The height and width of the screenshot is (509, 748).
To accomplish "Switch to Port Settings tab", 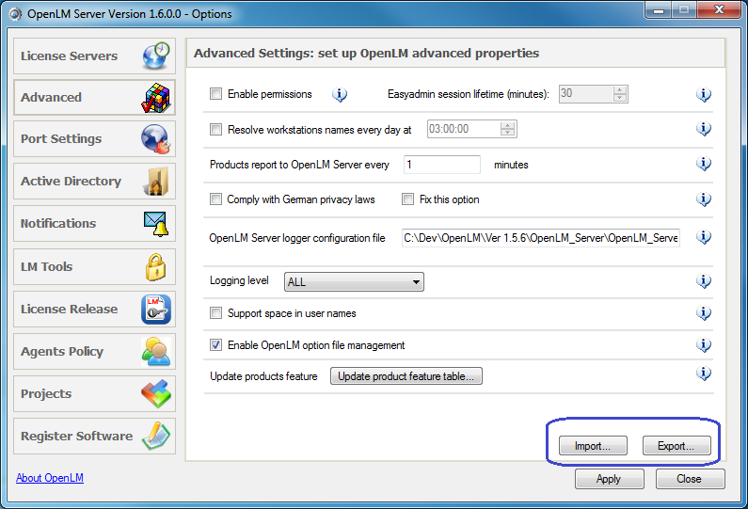I will click(94, 139).
